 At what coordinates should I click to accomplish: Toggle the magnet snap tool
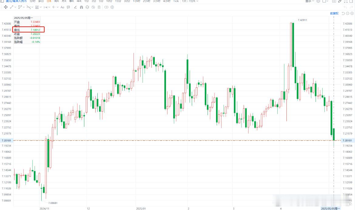click(x=81, y=7)
